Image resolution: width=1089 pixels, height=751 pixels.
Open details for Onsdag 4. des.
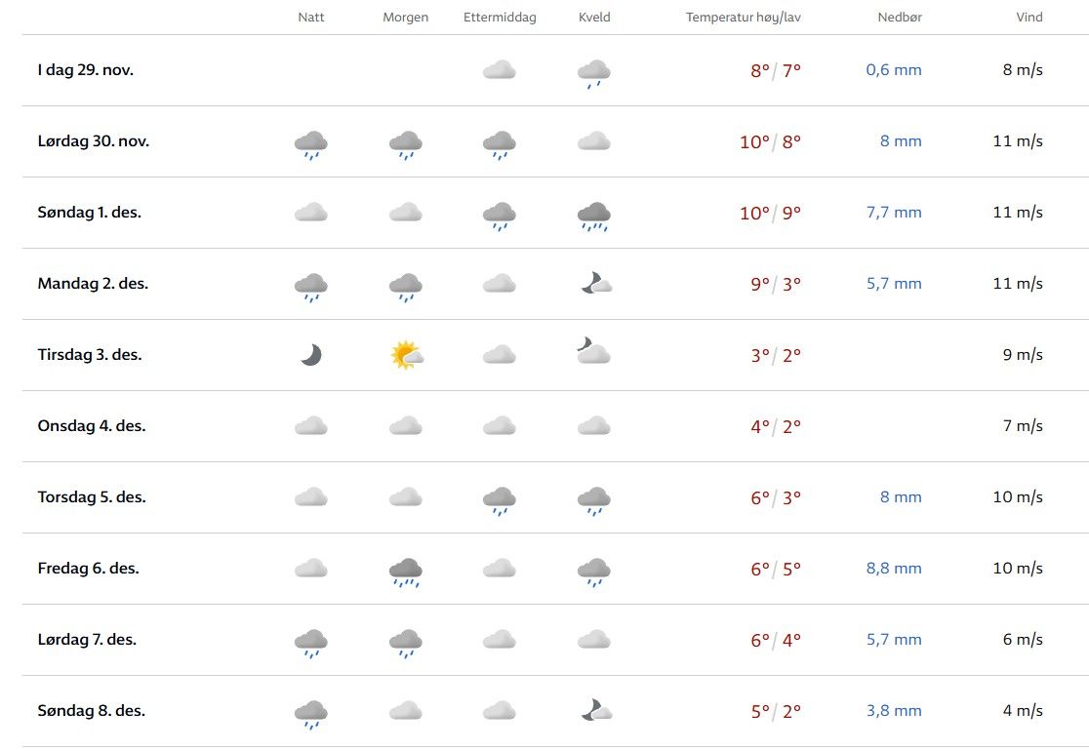pyautogui.click(x=92, y=426)
